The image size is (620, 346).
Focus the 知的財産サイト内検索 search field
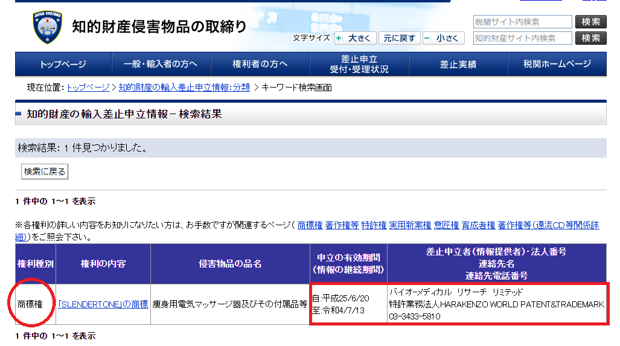522,39
